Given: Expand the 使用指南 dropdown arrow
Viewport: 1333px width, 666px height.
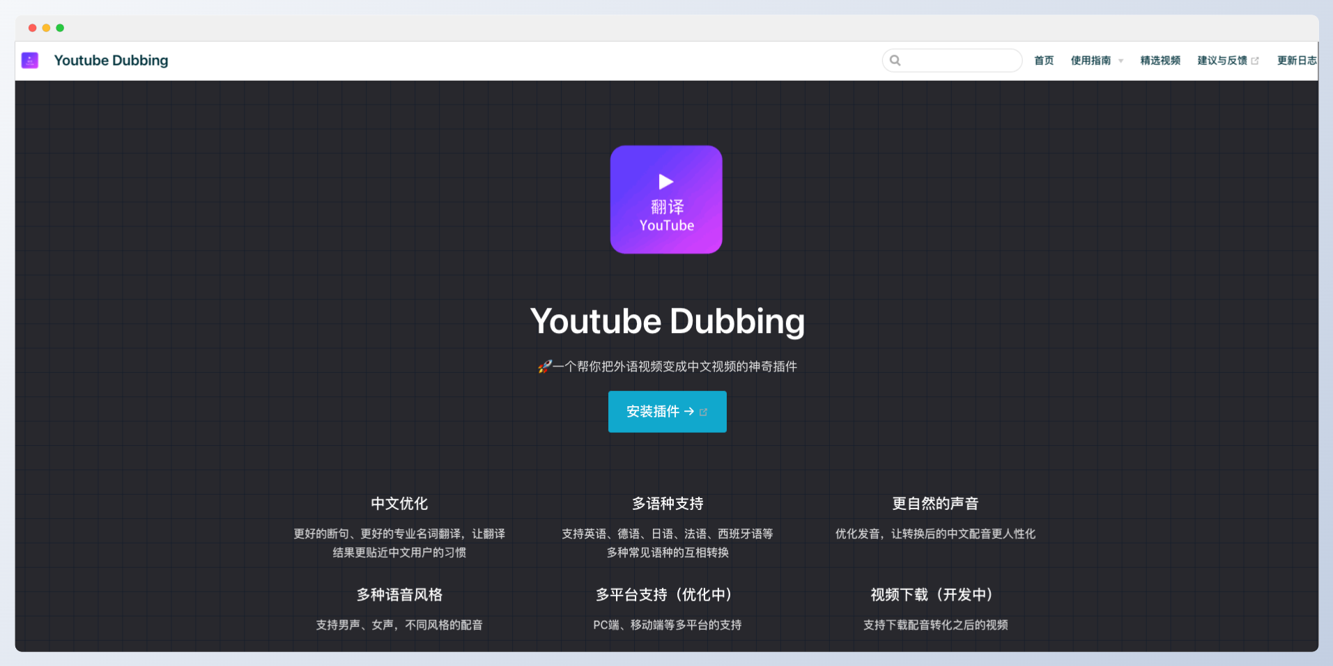Looking at the screenshot, I should coord(1120,61).
